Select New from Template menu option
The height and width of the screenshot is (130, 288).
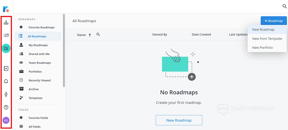point(267,39)
